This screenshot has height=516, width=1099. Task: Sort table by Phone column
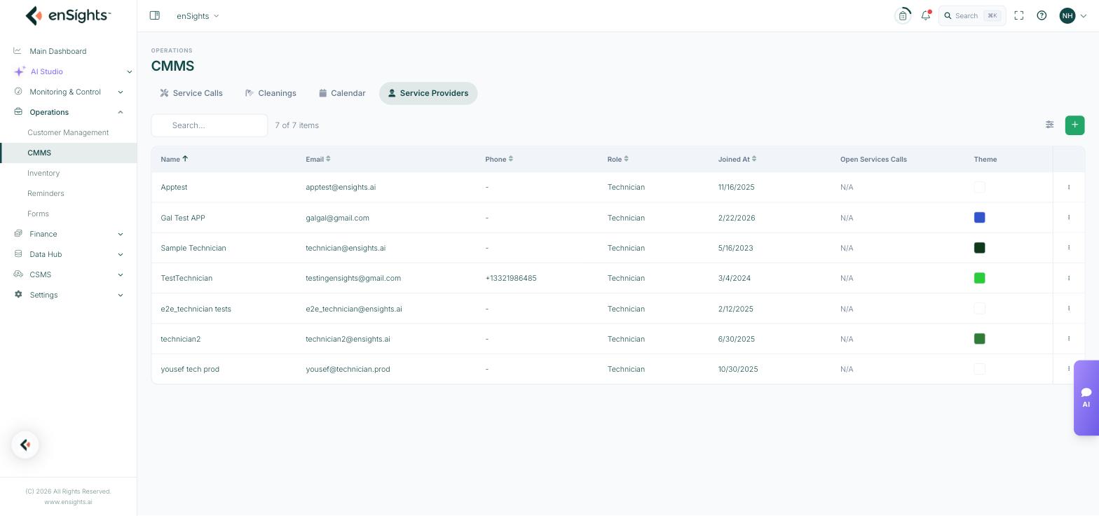(x=499, y=159)
